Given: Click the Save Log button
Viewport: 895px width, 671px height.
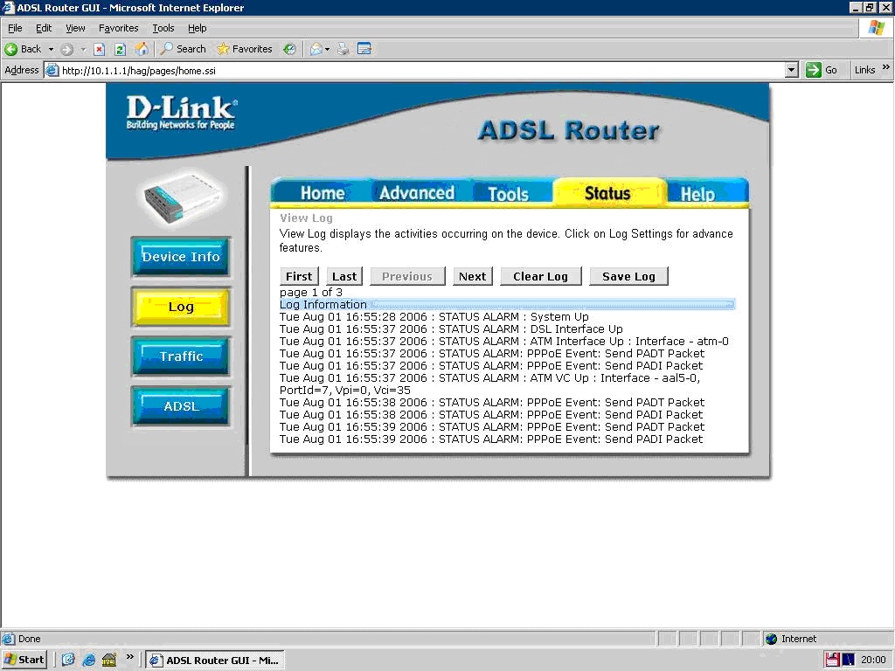Looking at the screenshot, I should 628,276.
